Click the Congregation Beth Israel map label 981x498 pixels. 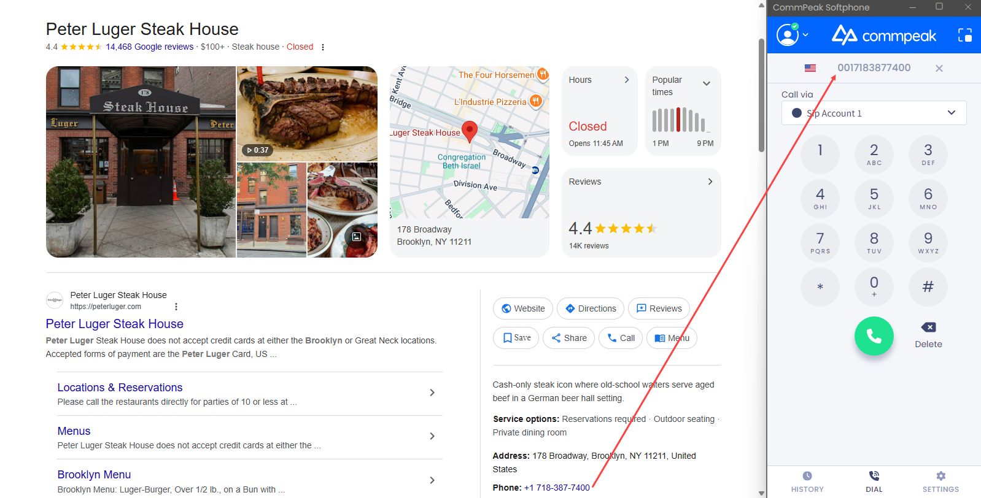click(462, 161)
